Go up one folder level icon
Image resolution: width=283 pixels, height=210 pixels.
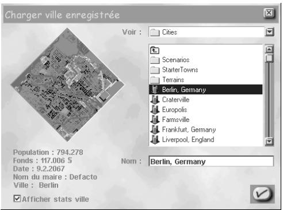155,50
